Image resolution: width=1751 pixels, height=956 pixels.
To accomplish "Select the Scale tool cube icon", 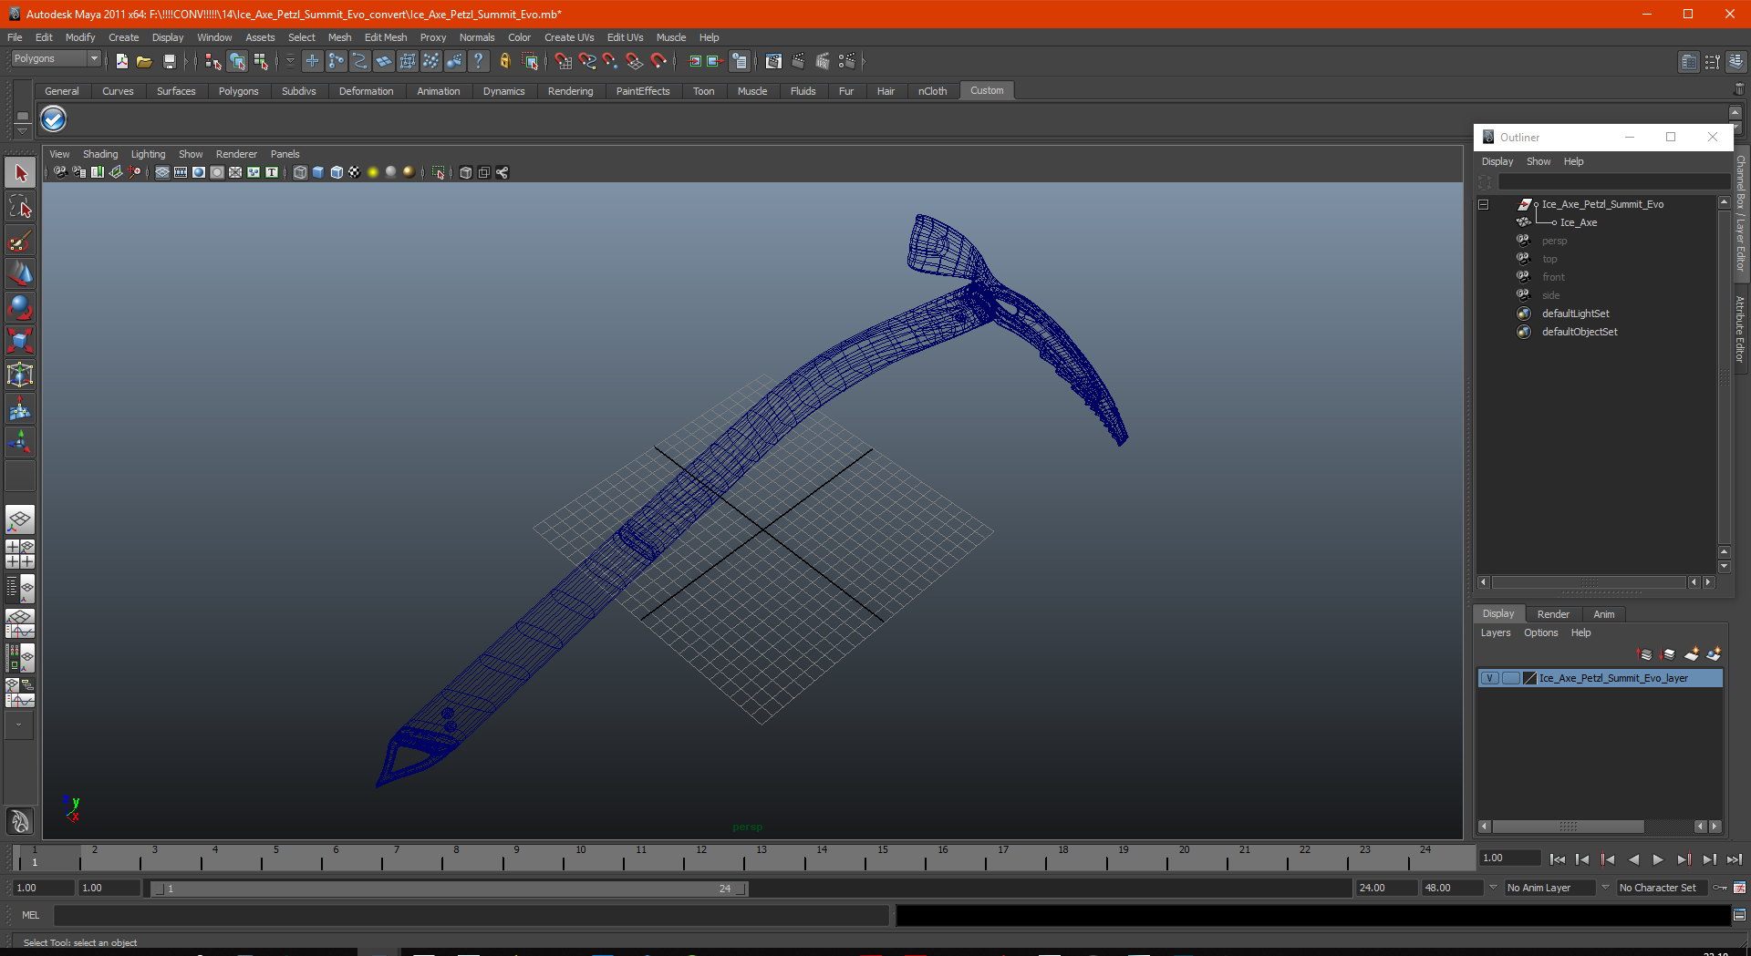I will pos(20,342).
